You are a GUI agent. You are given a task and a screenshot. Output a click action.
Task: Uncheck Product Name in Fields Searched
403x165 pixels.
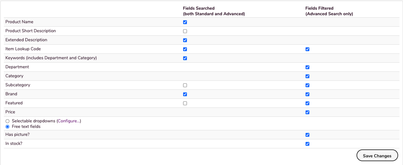[x=185, y=22]
